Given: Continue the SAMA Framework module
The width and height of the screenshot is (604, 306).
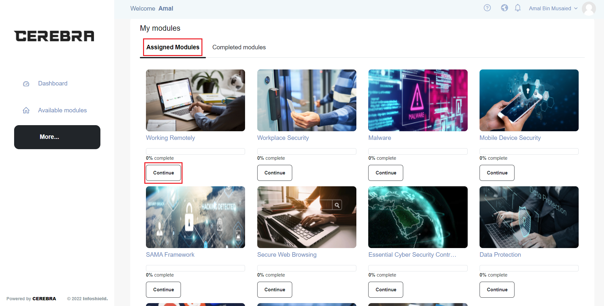Looking at the screenshot, I should pyautogui.click(x=164, y=290).
